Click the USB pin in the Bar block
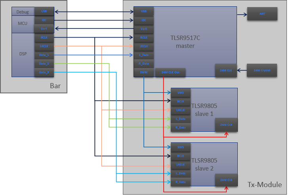 click(44, 11)
